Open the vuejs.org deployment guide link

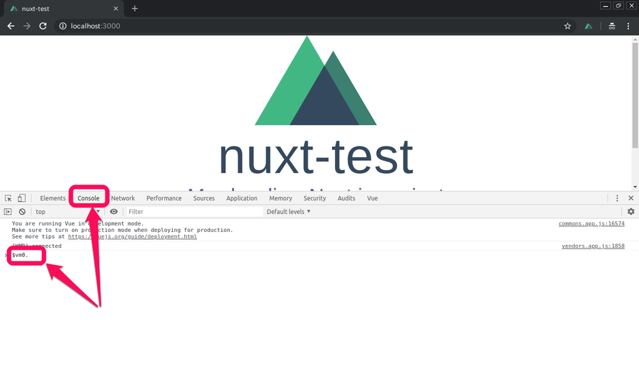132,237
